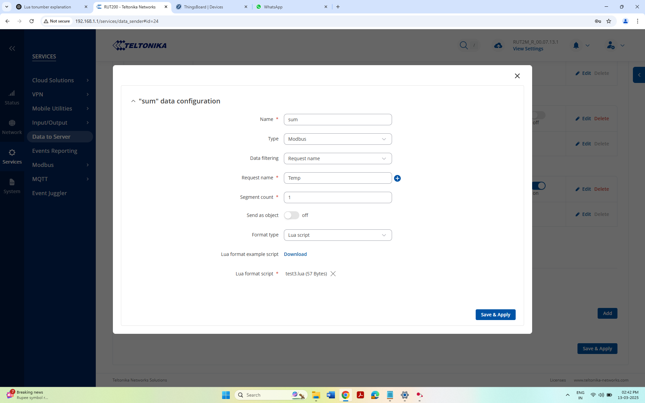The image size is (645, 403).
Task: Toggle the 'on' switch in background list
Action: point(539,186)
